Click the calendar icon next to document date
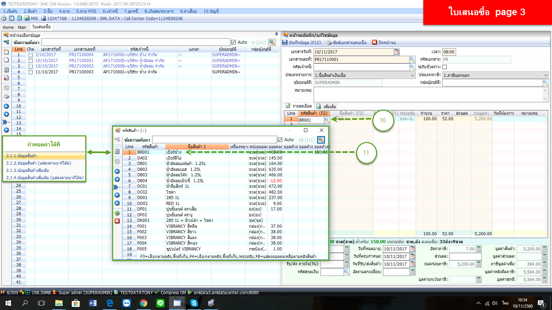The image size is (552, 310). coord(397,52)
